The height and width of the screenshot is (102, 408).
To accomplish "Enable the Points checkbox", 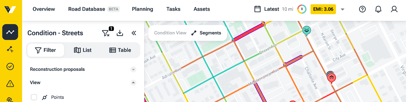I will click(34, 97).
